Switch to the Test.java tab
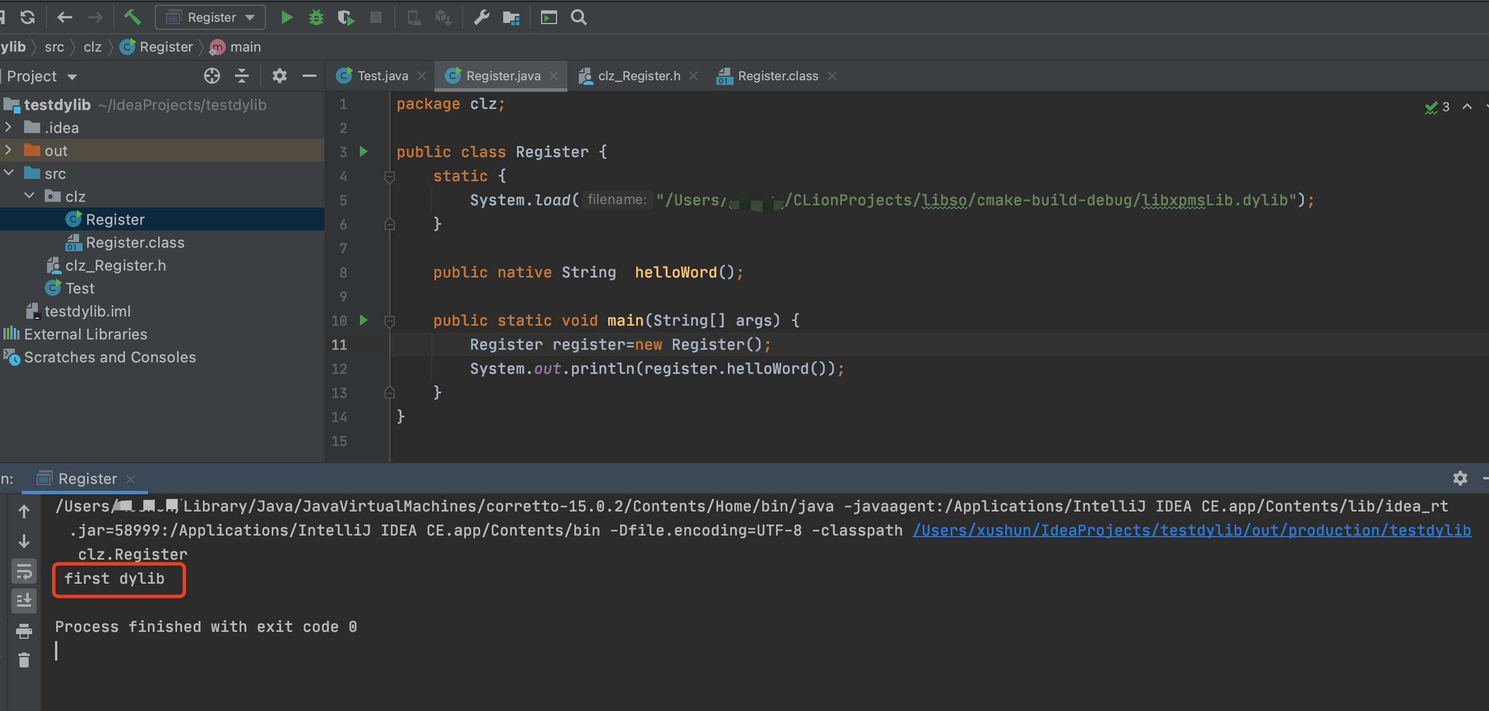This screenshot has width=1489, height=711. point(382,76)
